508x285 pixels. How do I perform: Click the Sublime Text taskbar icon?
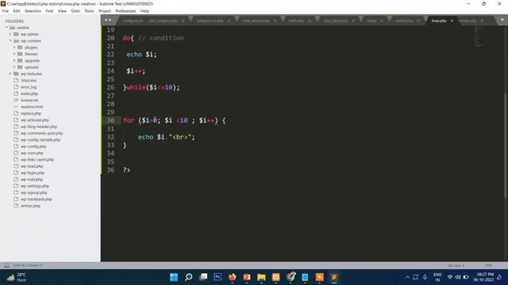click(334, 277)
